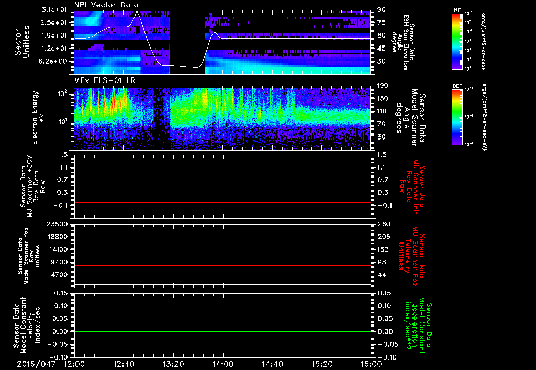The image size is (536, 370).
Task: Click the '15:20' time tick label
Action: click(322, 364)
